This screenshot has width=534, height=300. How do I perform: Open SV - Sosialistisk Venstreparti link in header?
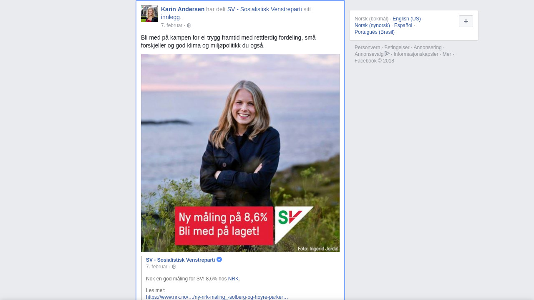(264, 9)
